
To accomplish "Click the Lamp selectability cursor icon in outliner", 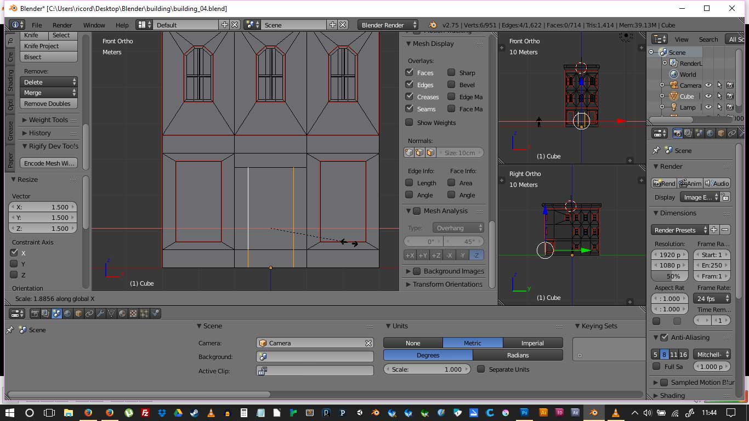I will click(x=719, y=107).
